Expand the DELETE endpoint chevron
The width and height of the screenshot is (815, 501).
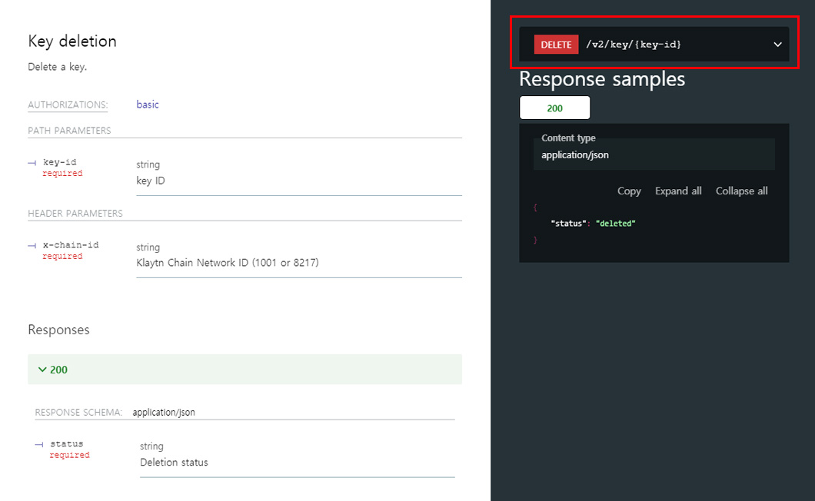tap(777, 45)
